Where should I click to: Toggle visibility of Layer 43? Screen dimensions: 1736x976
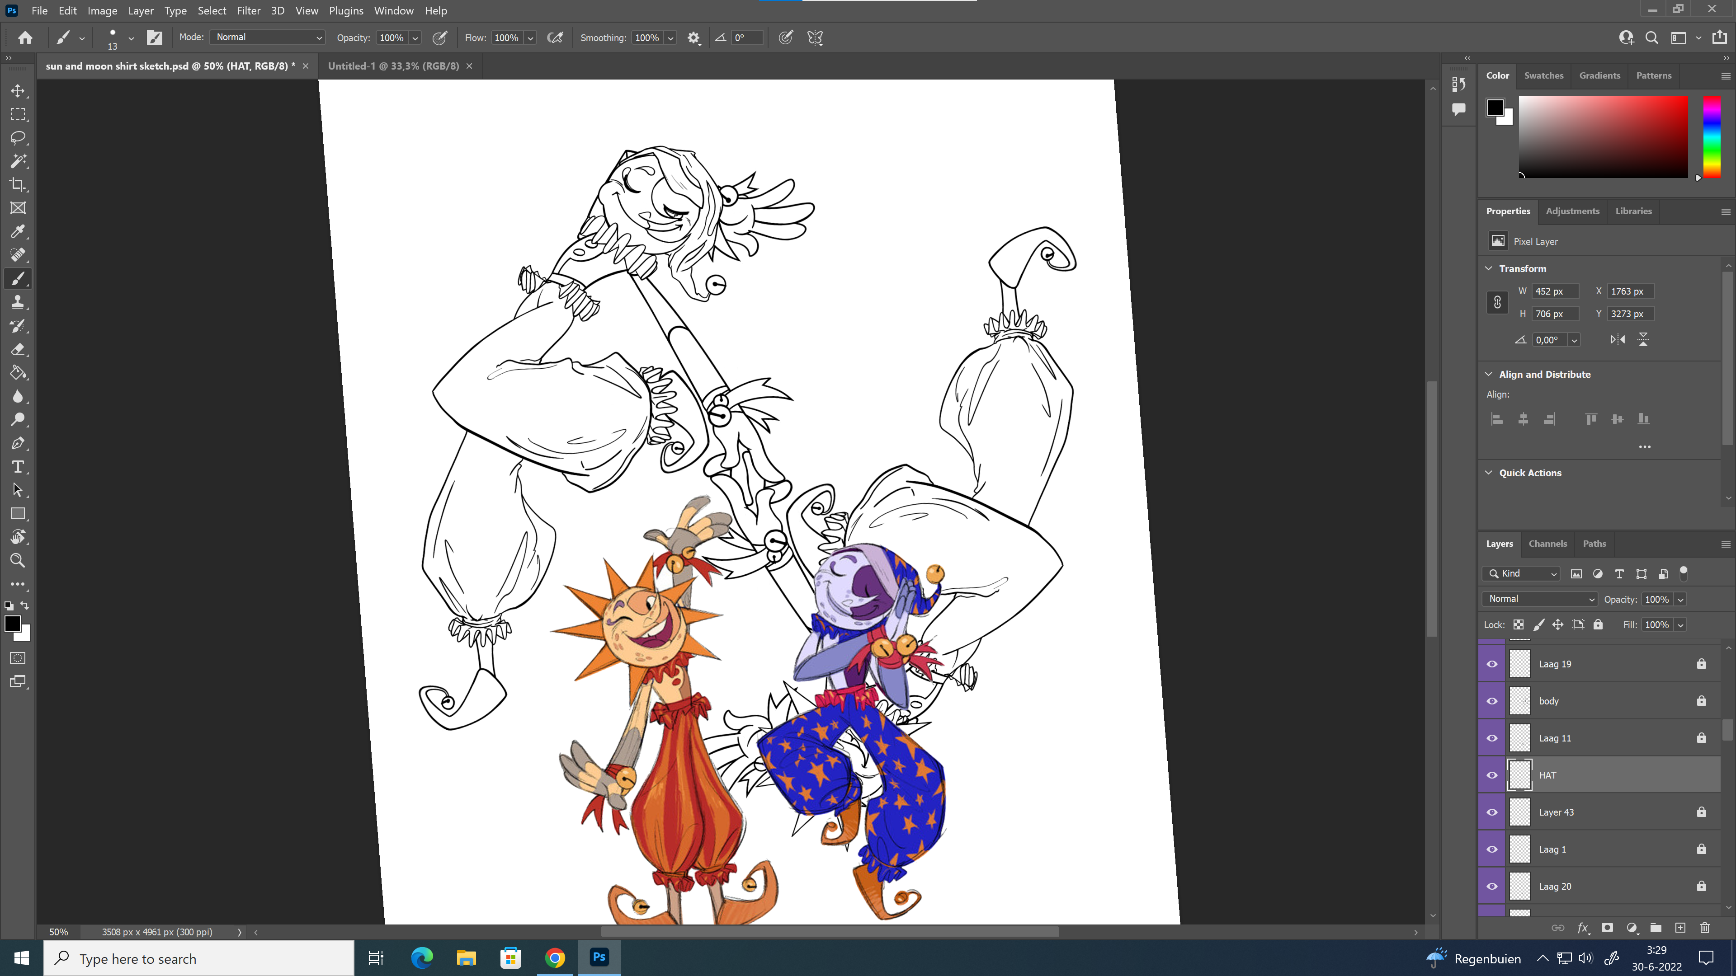(x=1492, y=812)
